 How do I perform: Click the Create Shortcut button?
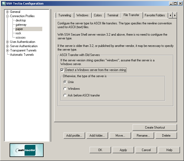click(155, 128)
